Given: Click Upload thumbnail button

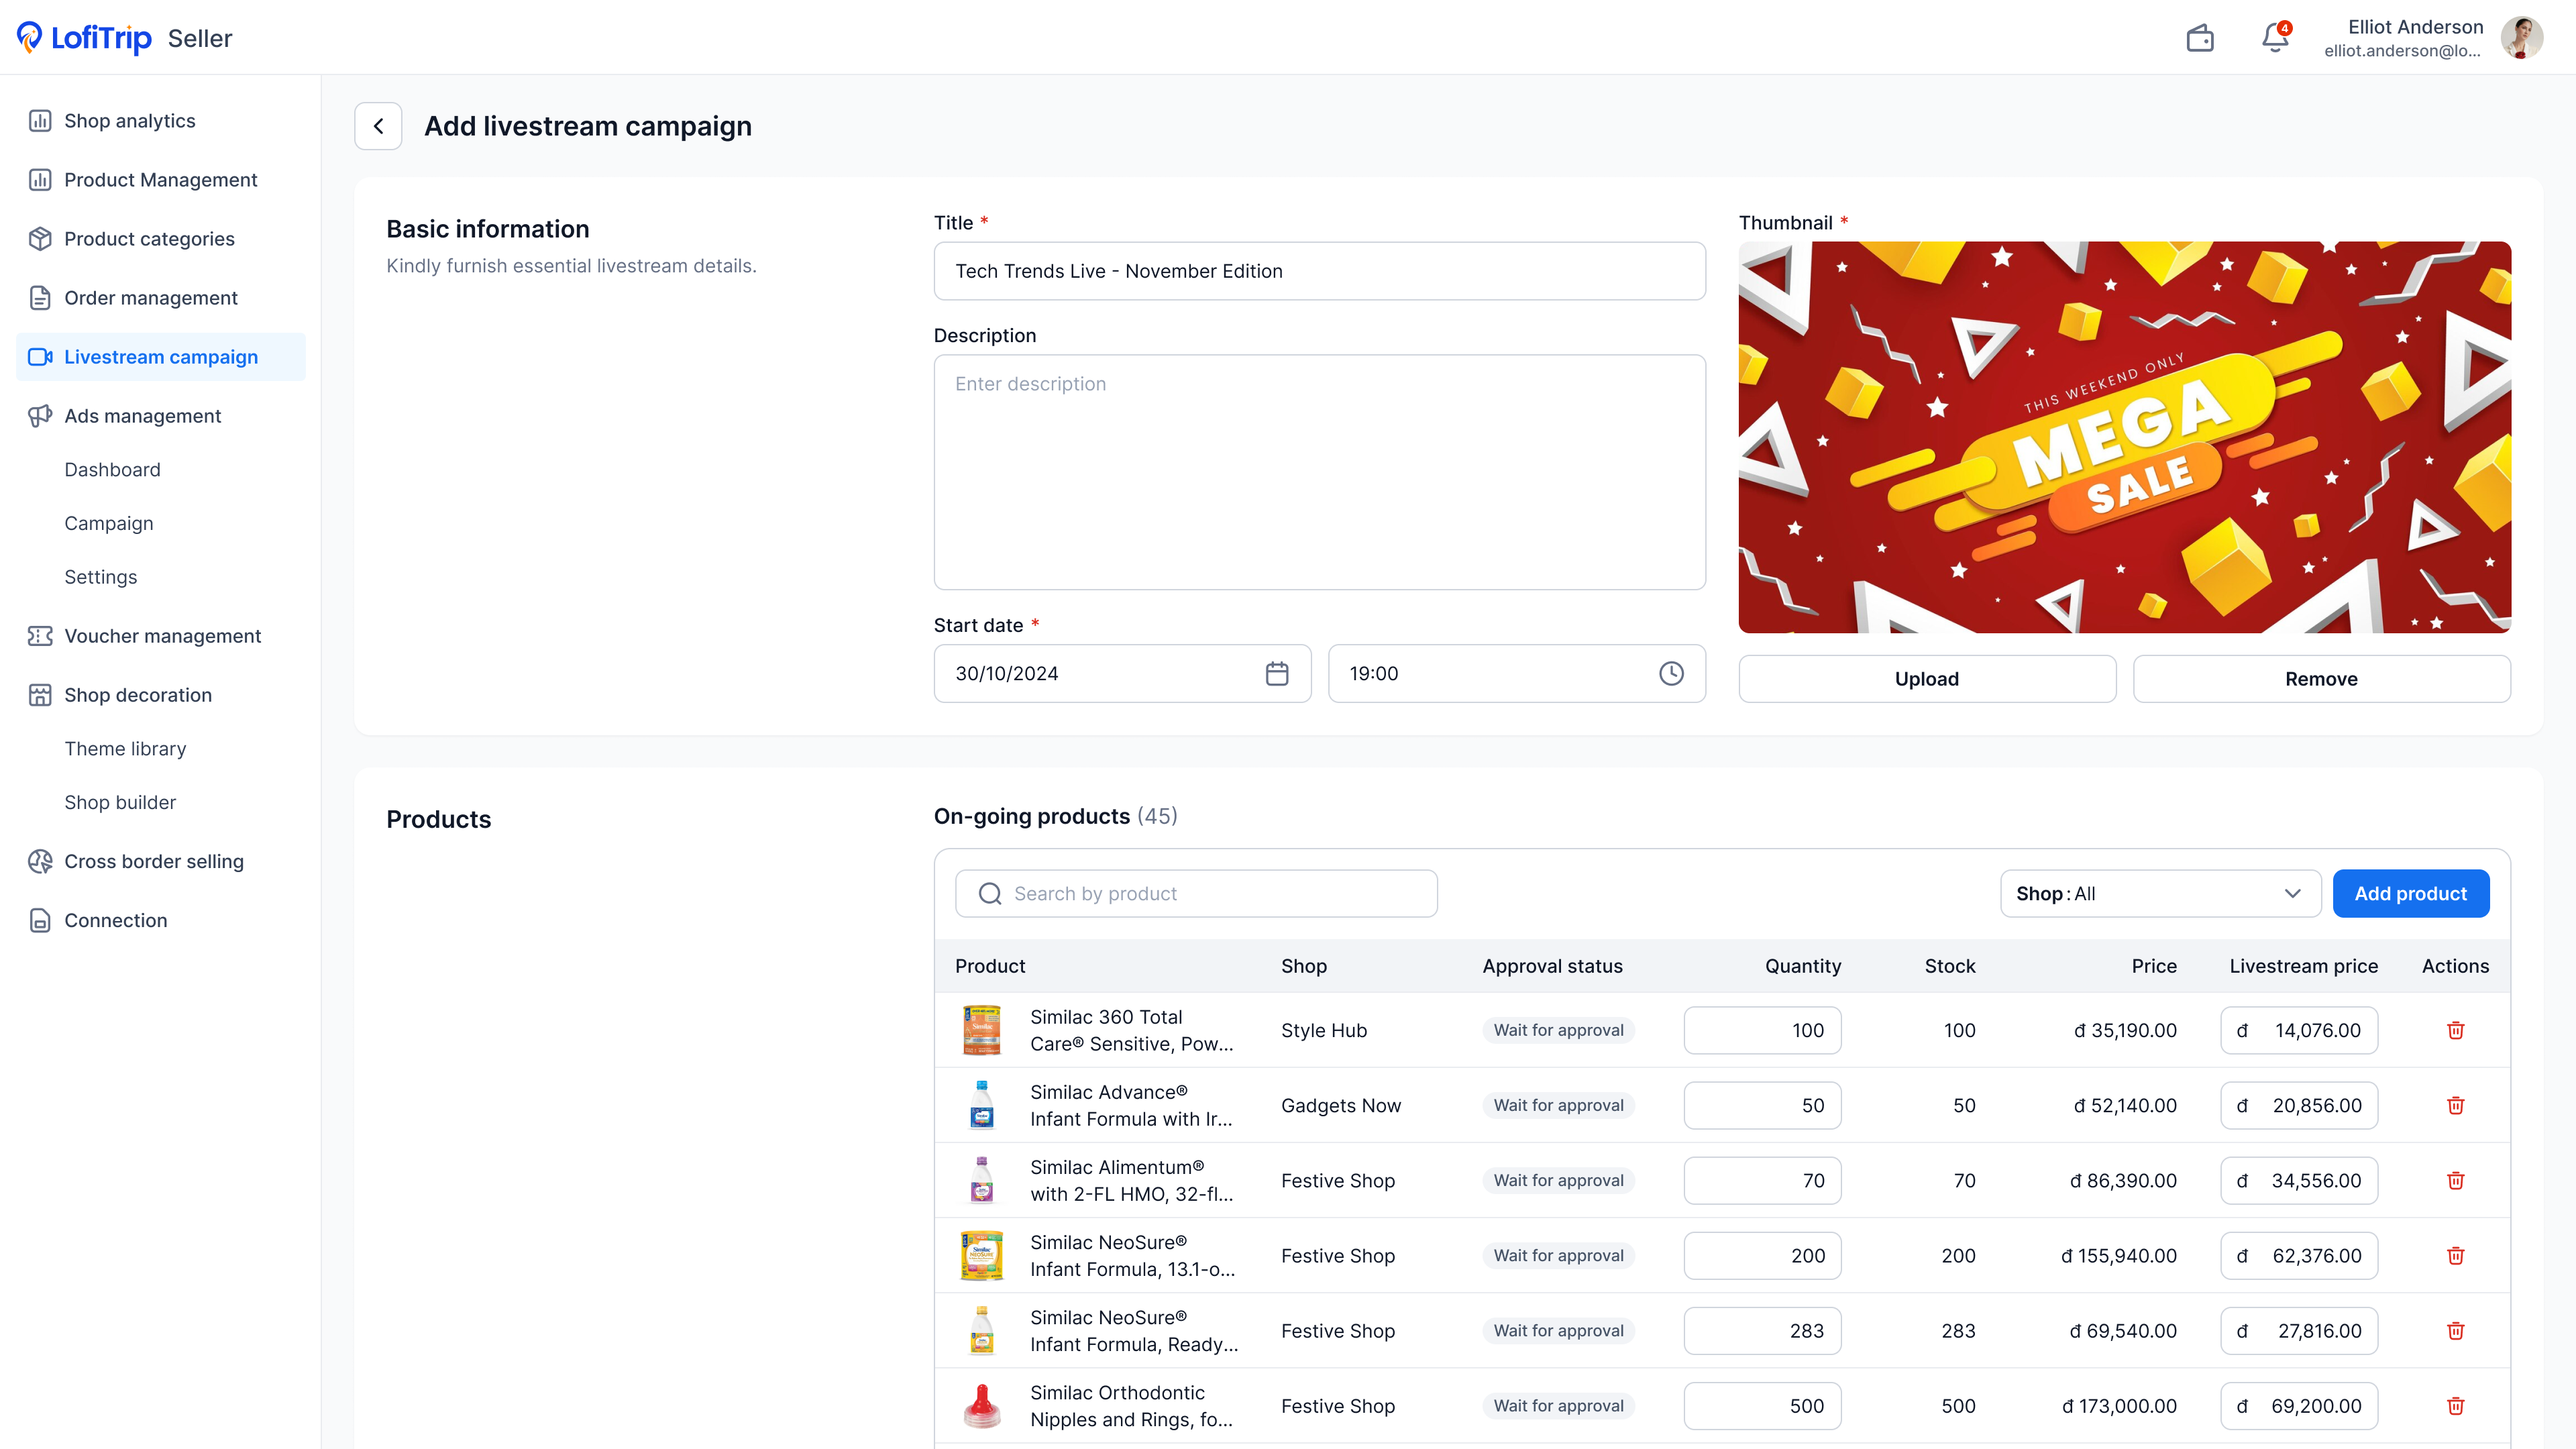Looking at the screenshot, I should pyautogui.click(x=1927, y=679).
